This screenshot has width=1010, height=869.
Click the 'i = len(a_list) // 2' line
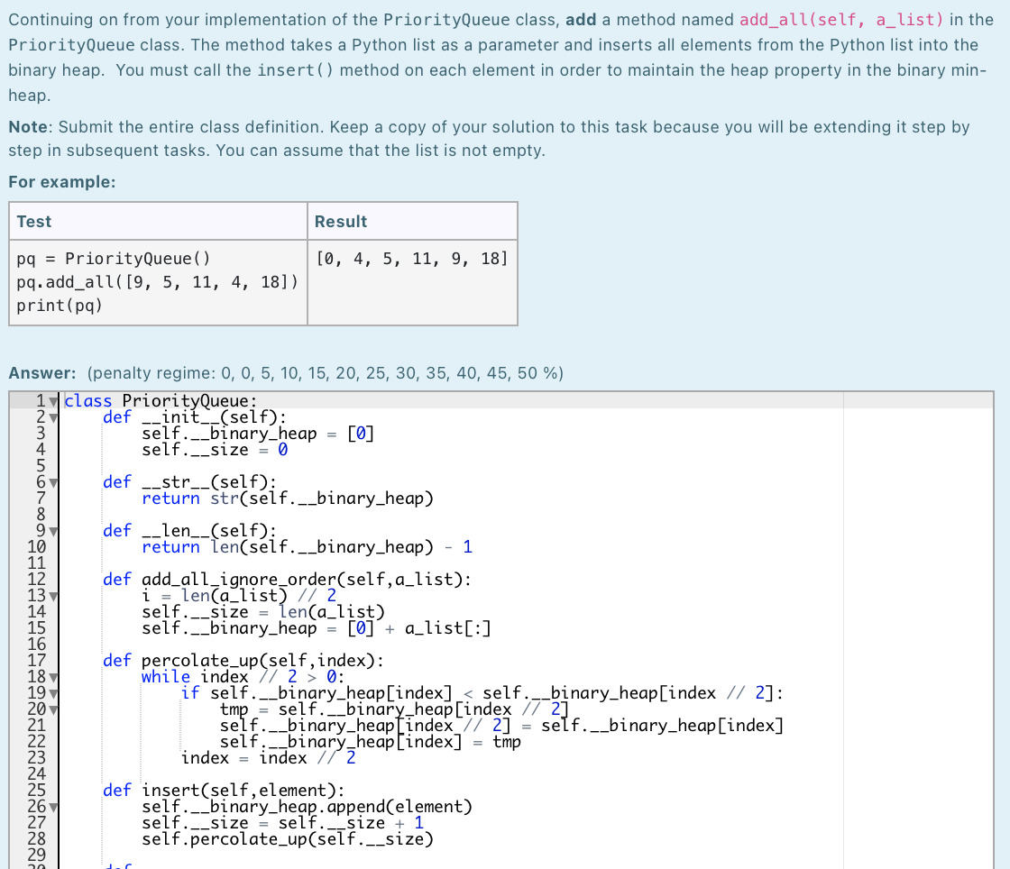pos(239,596)
